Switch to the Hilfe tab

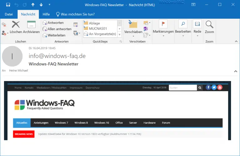pos(46,14)
